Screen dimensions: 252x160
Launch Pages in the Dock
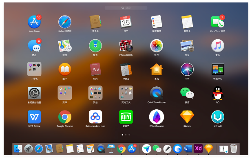pos(91,149)
